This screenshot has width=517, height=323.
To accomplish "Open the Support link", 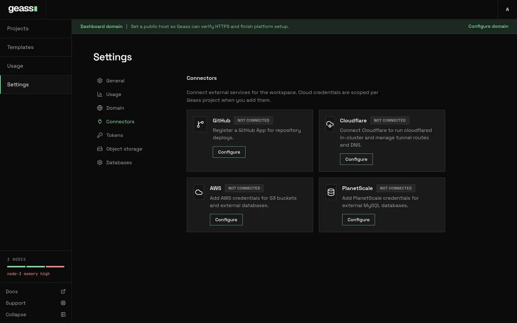I will [16, 303].
